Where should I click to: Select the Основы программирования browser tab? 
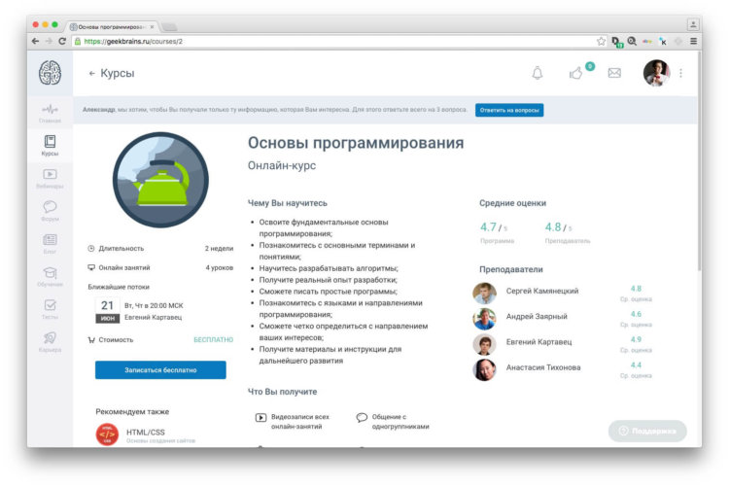click(111, 27)
